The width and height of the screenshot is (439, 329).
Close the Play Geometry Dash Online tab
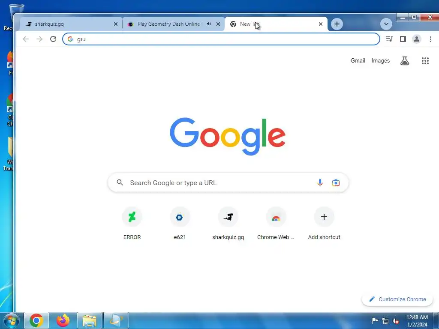[218, 24]
